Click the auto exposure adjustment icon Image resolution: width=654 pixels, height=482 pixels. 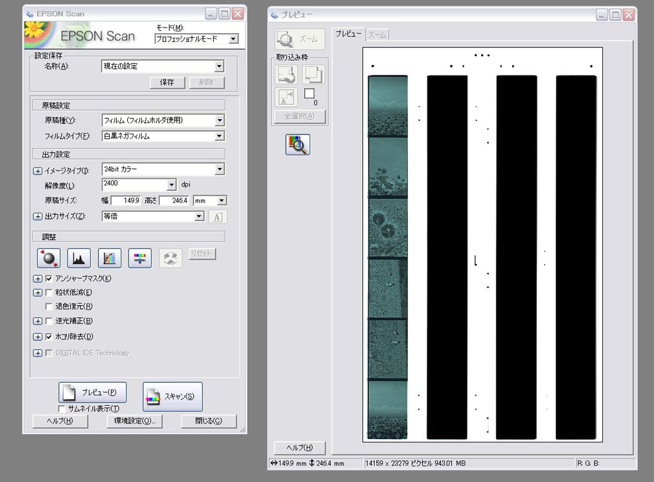click(x=49, y=258)
